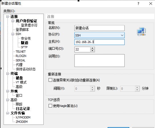Select top-level 高级 category item
This screenshot has height=128, width=155.
[x=14, y=100]
